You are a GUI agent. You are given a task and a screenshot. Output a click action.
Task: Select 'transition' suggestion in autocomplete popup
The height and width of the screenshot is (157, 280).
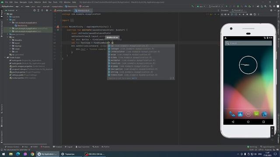141,75
